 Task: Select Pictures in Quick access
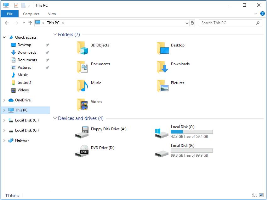(x=24, y=68)
